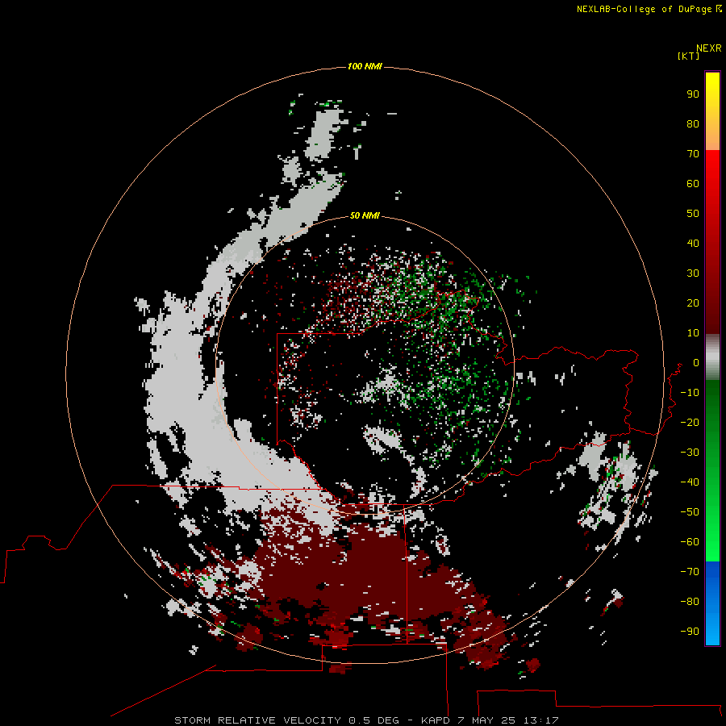The height and width of the screenshot is (726, 726).
Task: Click the 50 knot scale value
Action: coord(693,214)
